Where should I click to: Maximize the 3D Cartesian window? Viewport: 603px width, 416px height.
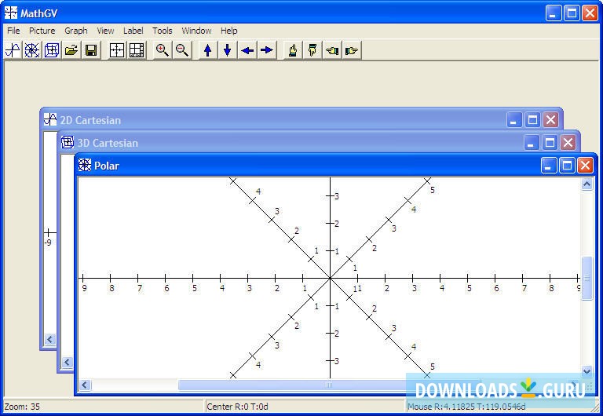coord(550,143)
